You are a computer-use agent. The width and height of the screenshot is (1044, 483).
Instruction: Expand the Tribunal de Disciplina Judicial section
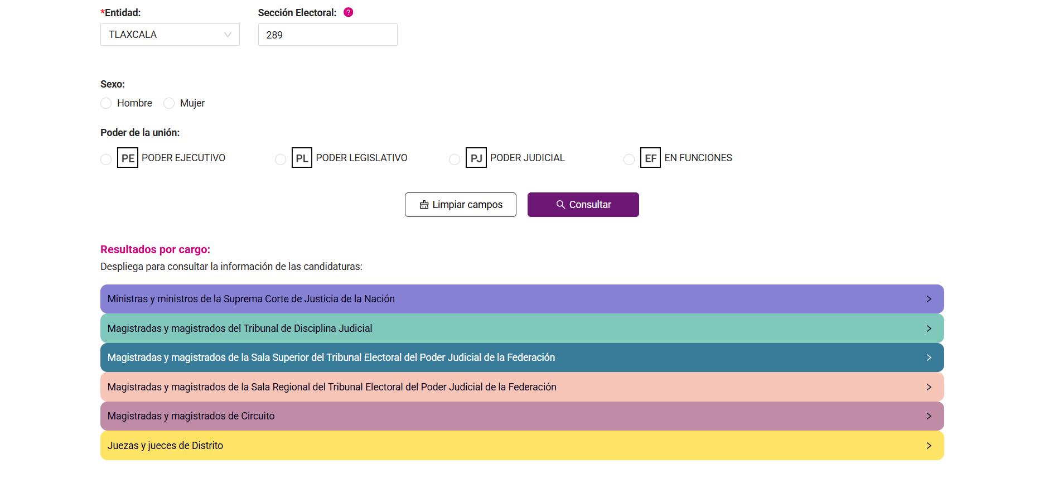521,329
